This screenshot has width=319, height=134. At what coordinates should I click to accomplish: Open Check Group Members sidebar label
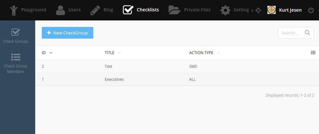(16, 69)
